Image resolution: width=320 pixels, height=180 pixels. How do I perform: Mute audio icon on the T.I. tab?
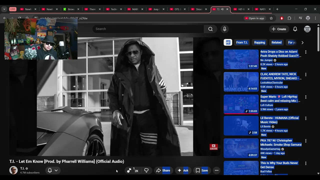tap(222, 9)
